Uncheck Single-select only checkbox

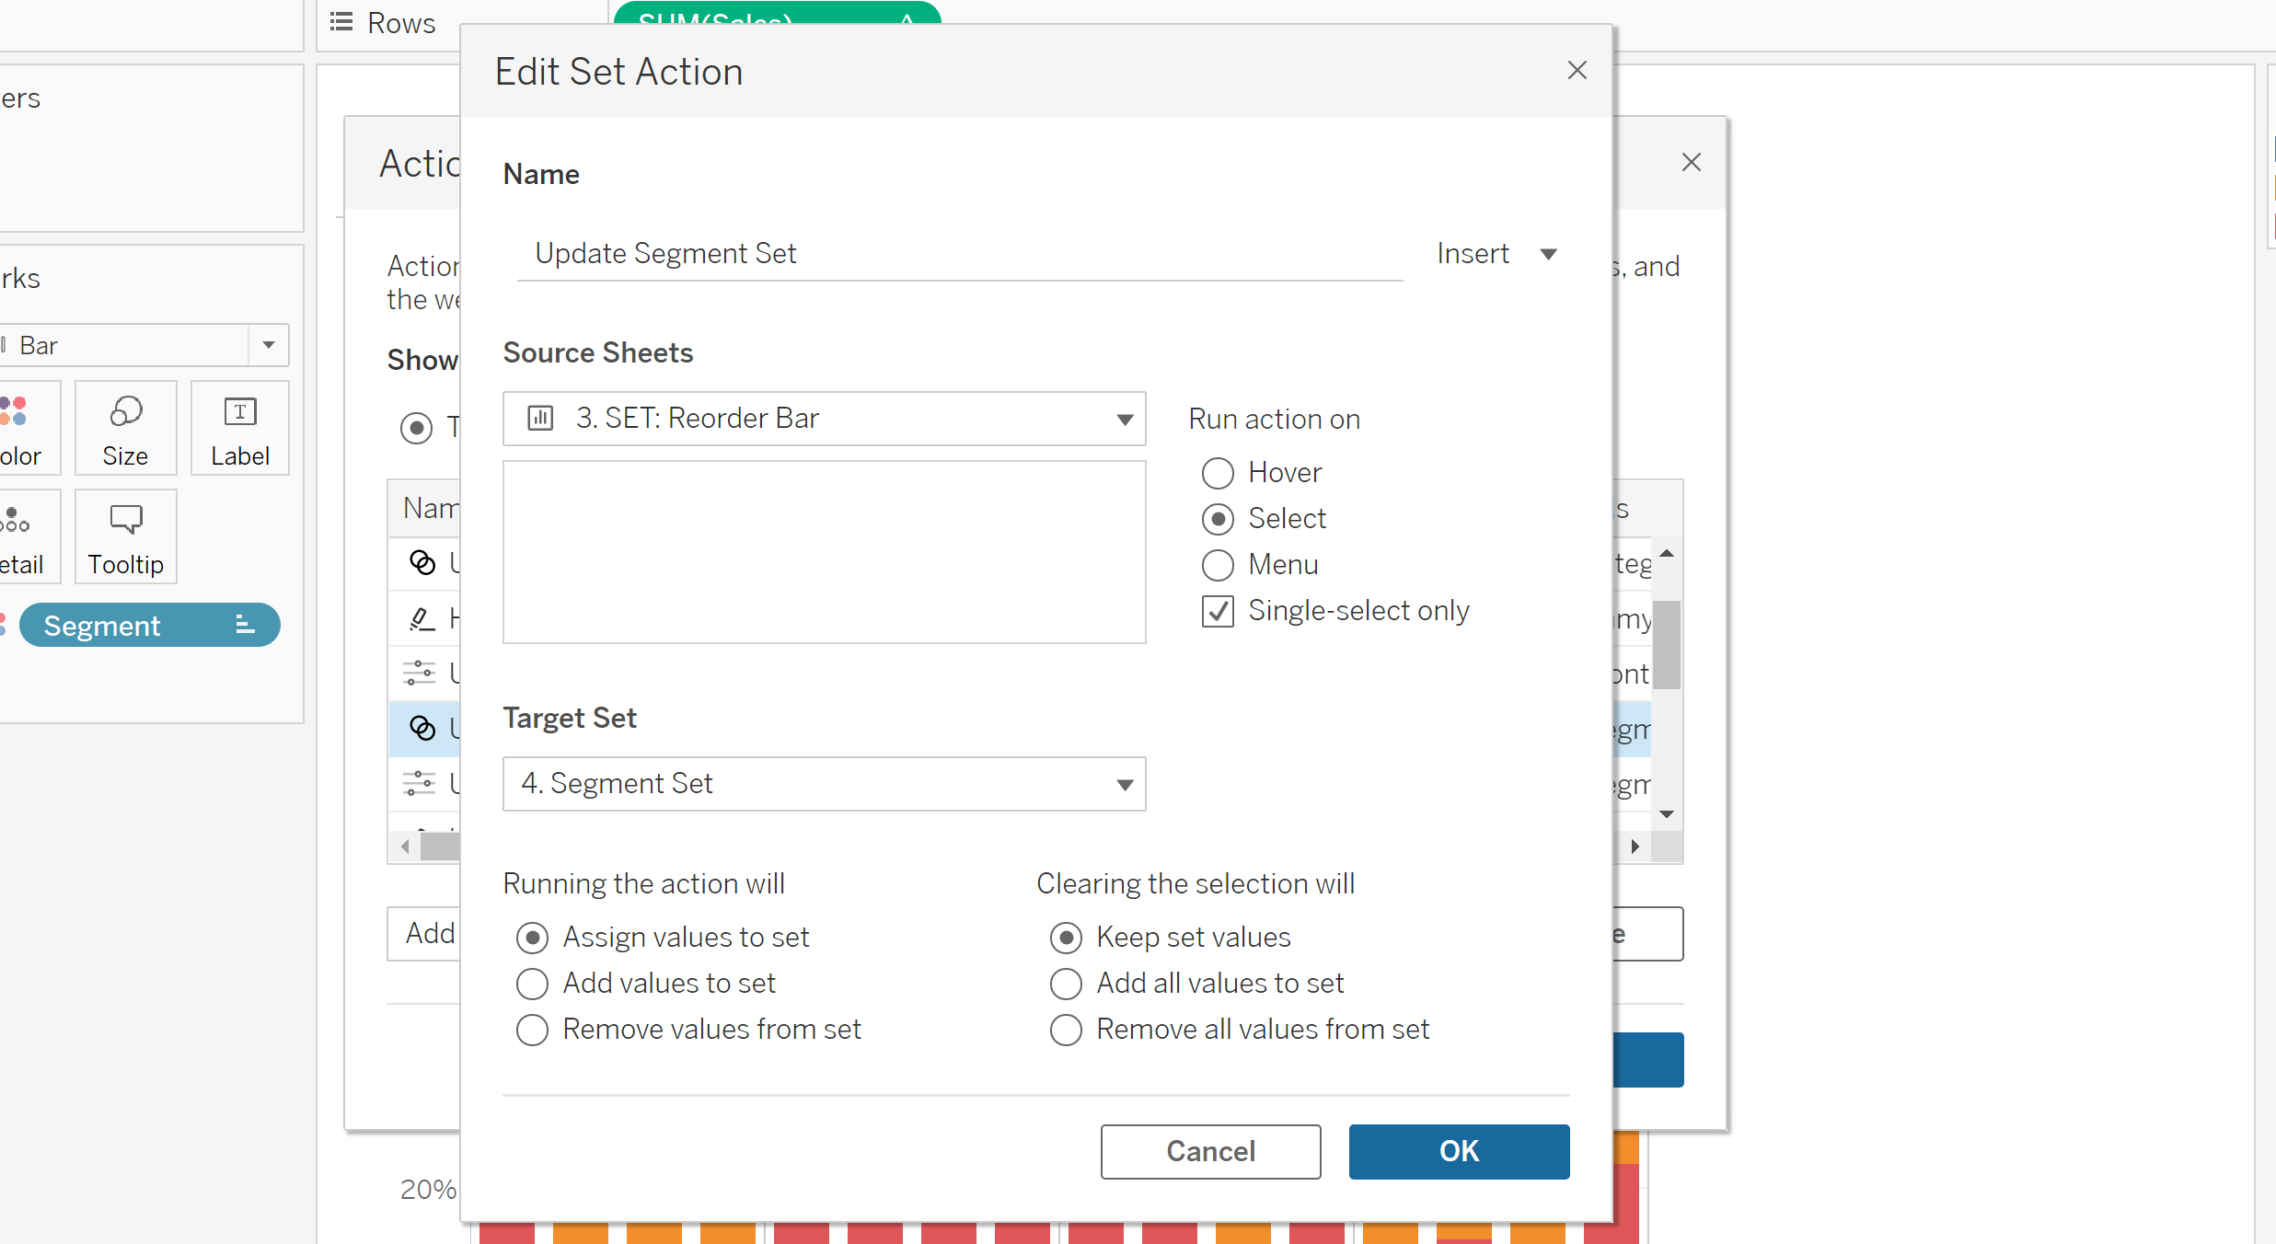[x=1218, y=611]
